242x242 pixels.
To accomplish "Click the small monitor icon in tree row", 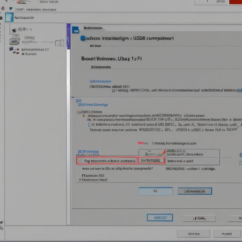I will 11,49.
